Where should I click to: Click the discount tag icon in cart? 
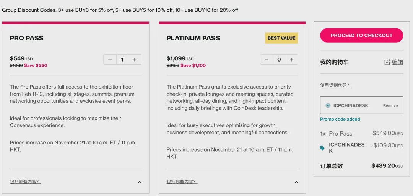click(x=322, y=148)
